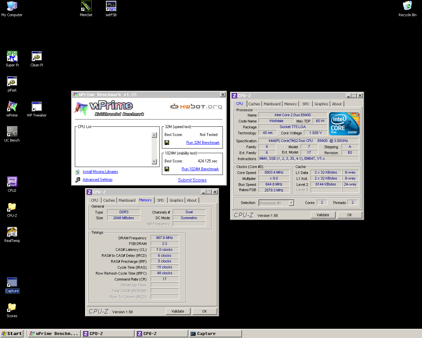Click the memory Type value DDR3

[124, 212]
